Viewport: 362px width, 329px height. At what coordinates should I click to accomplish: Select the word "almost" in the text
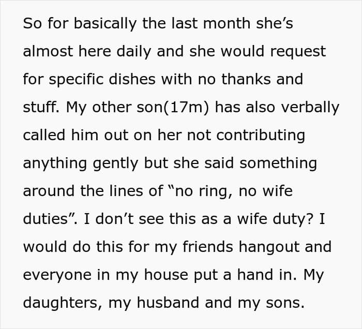(x=48, y=51)
